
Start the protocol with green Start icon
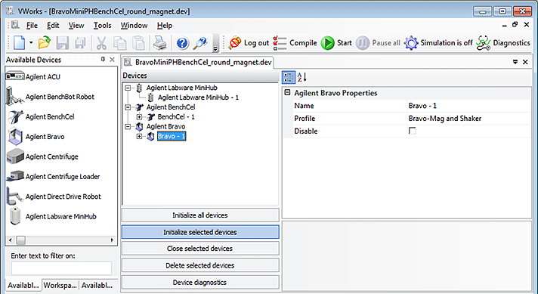click(327, 43)
